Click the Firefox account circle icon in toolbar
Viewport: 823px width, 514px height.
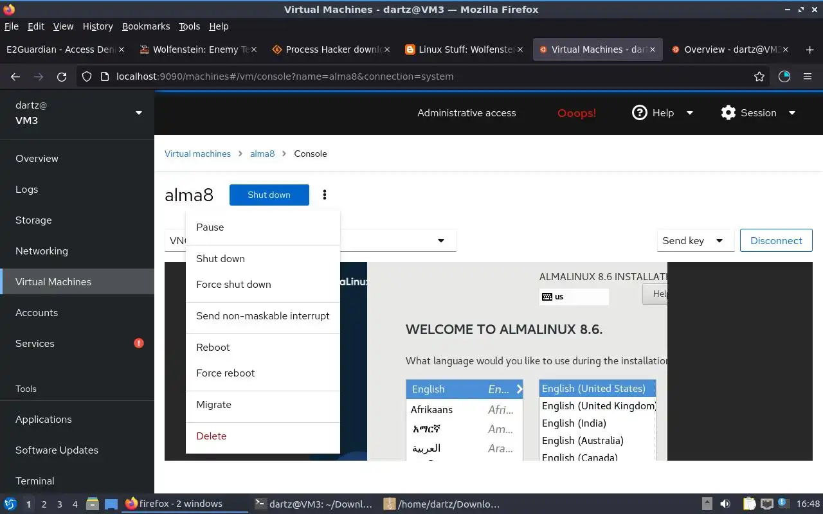tap(784, 76)
